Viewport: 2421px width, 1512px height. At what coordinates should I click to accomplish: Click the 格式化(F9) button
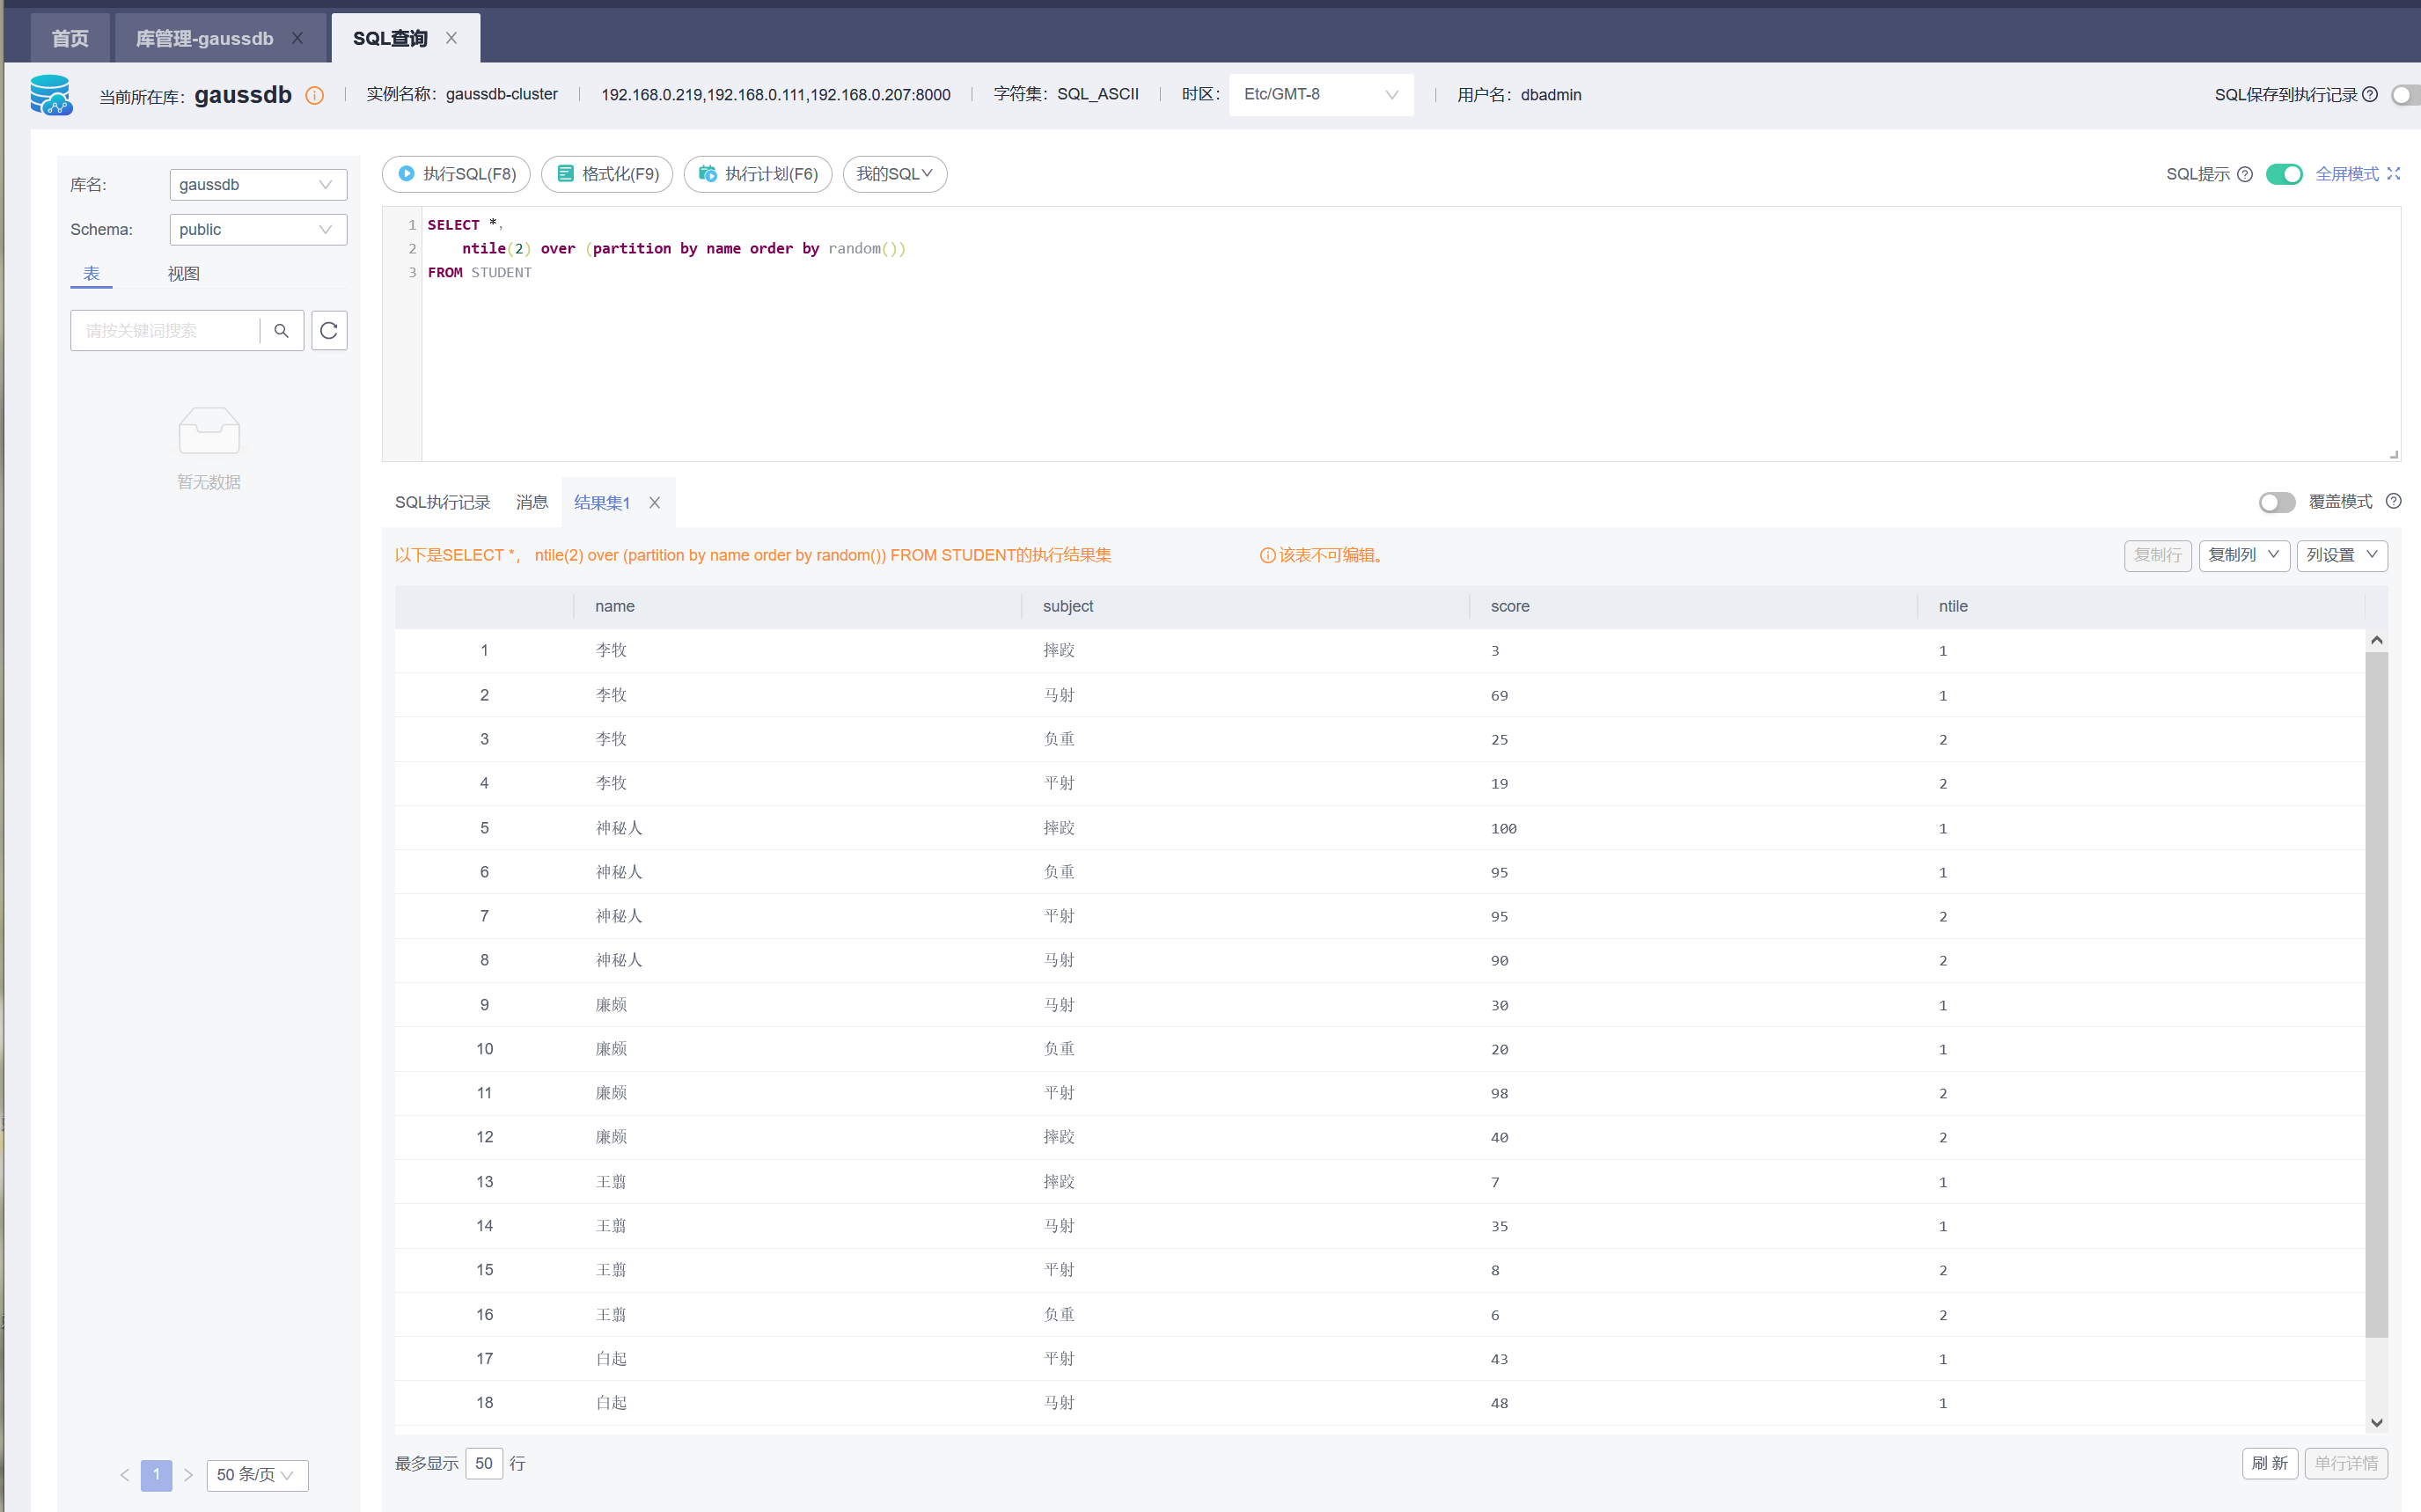point(607,174)
